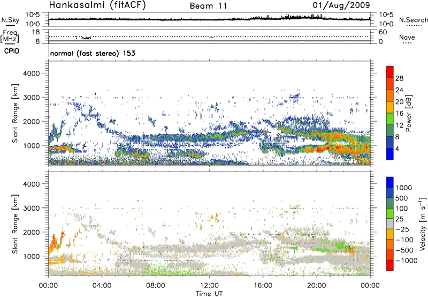
Task: Click the '1000' tick on Velocity colorbar
Action: point(404,188)
